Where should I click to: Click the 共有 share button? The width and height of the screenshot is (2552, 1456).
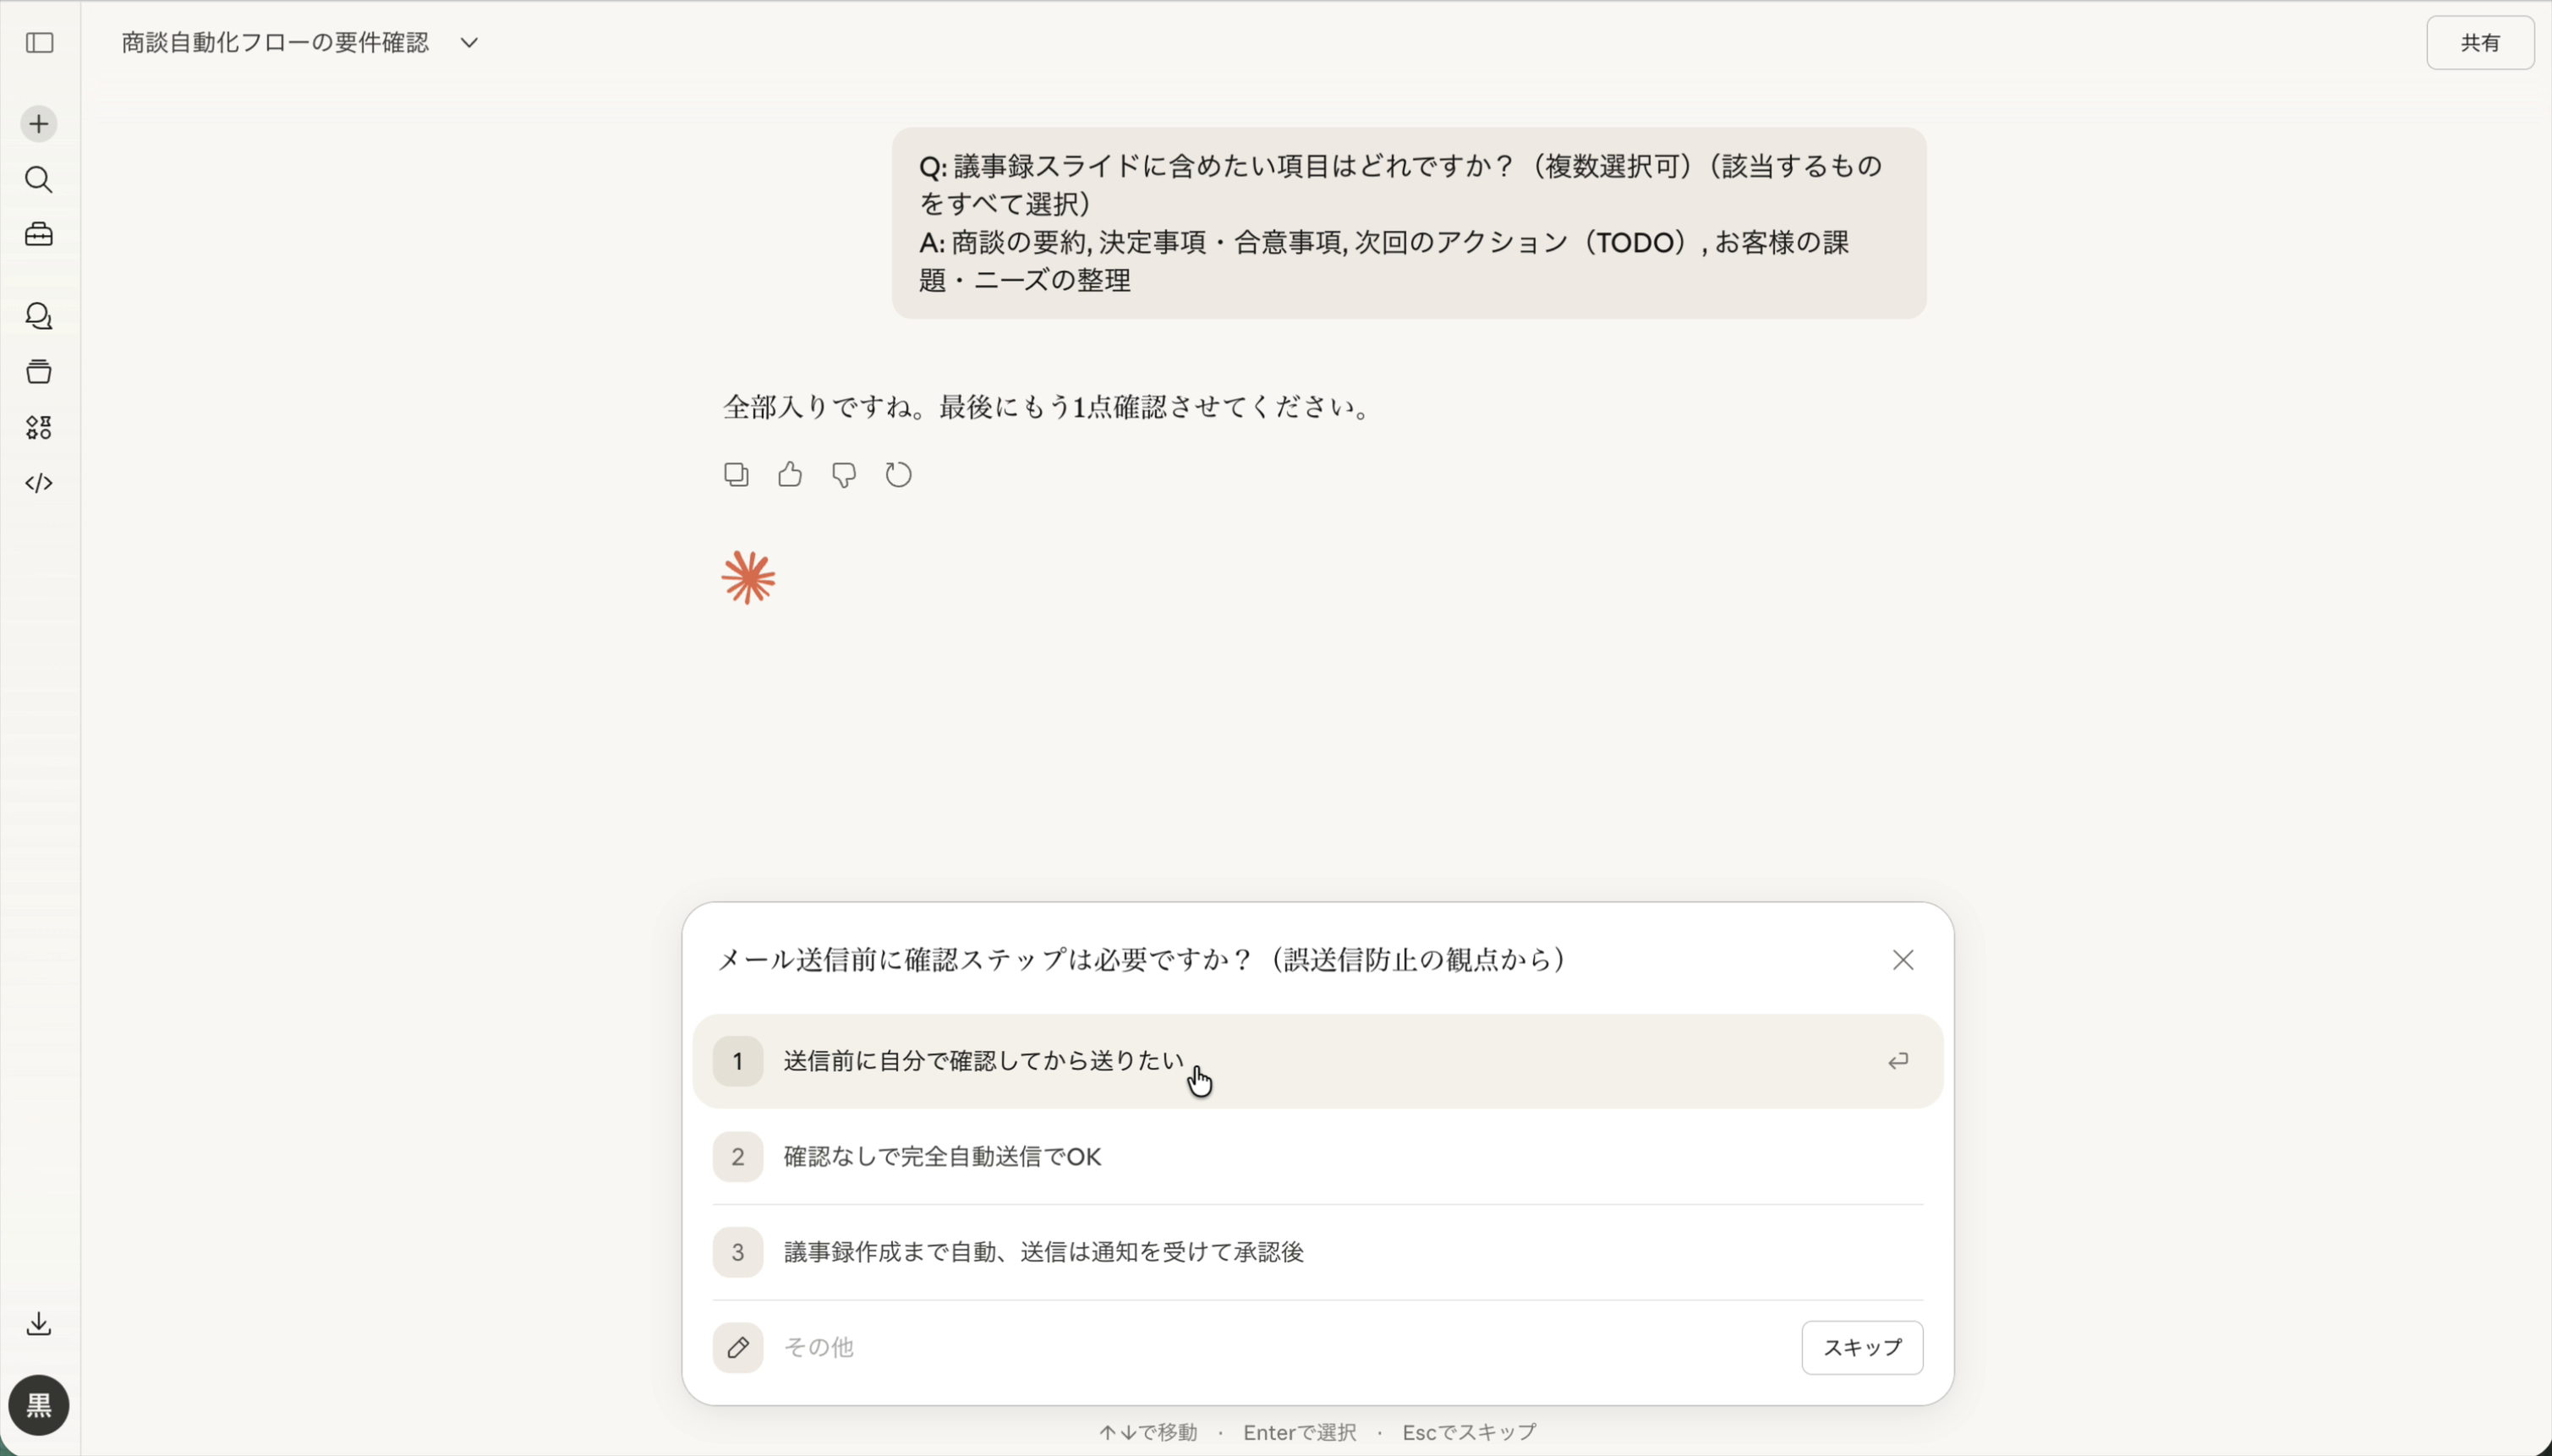tap(2480, 43)
